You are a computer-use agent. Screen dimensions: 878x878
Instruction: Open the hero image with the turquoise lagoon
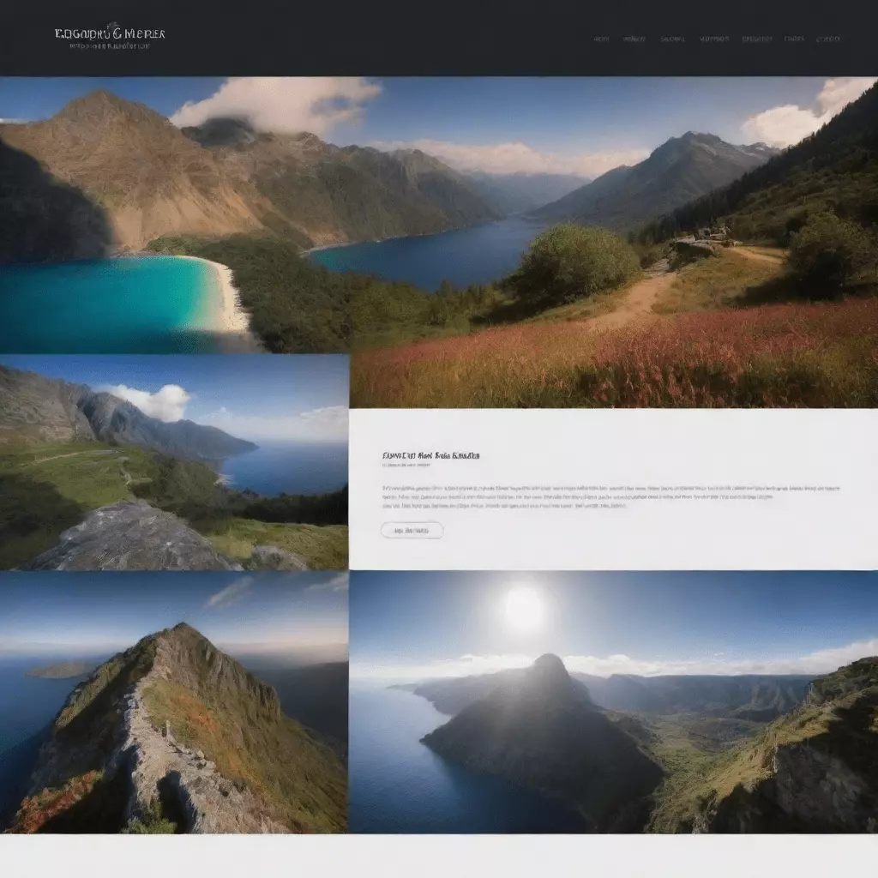click(x=439, y=214)
